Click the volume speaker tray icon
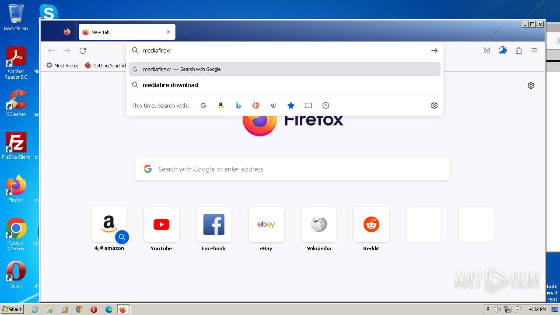 click(x=497, y=309)
